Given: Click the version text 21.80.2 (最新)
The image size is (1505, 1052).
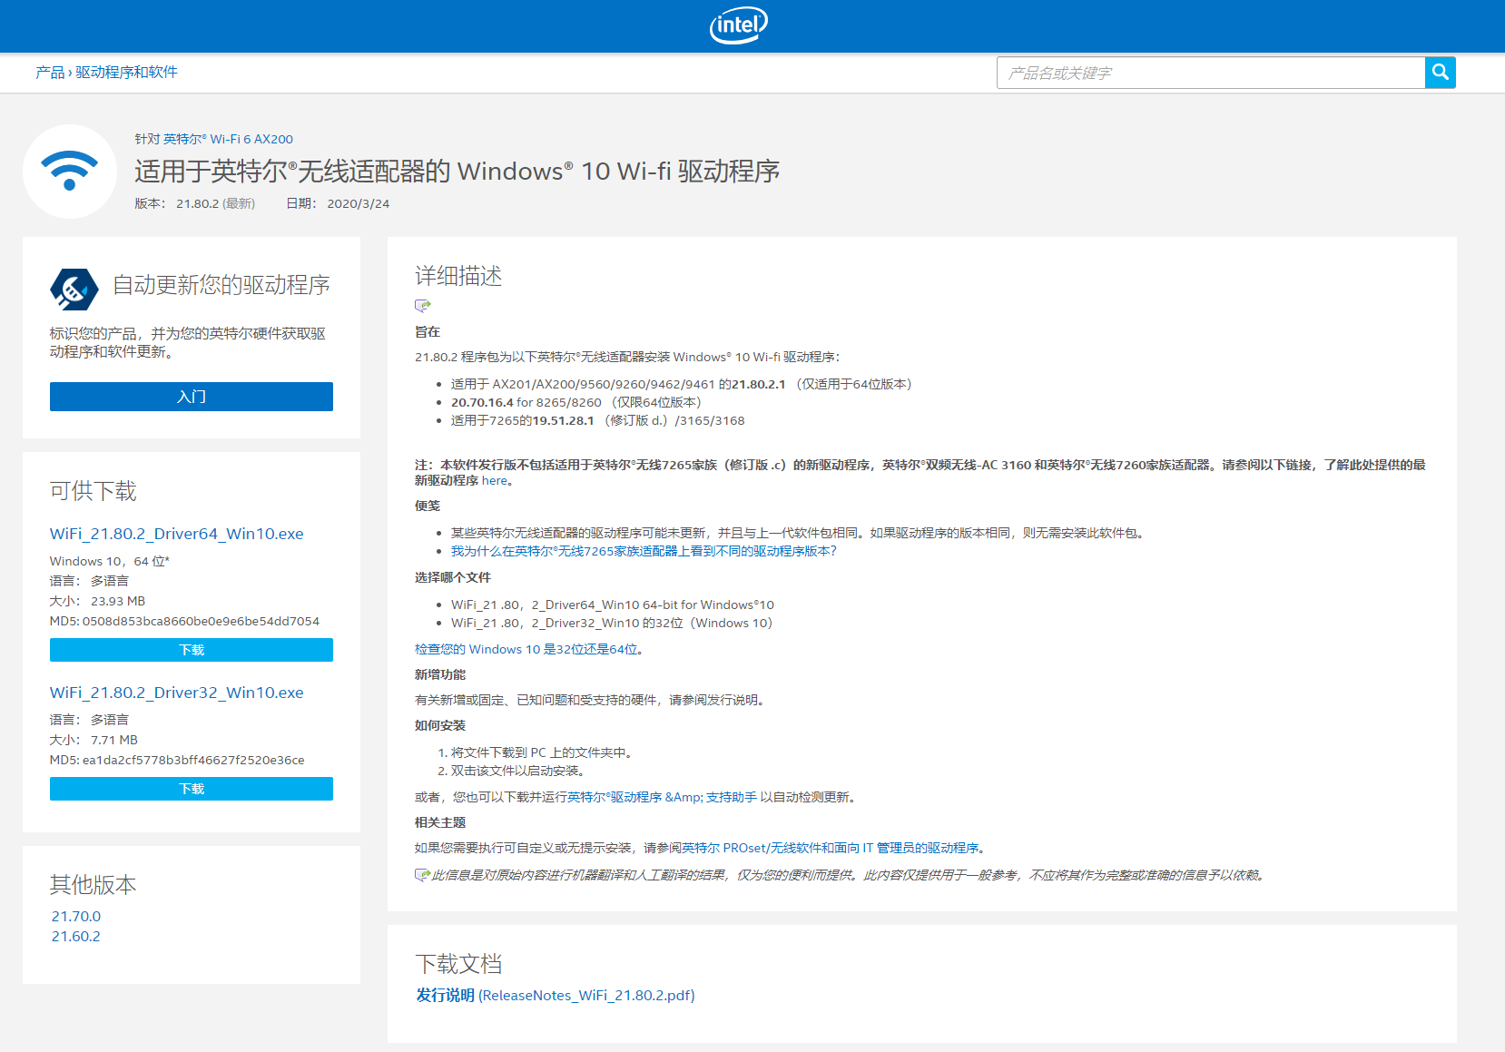Looking at the screenshot, I should [215, 203].
